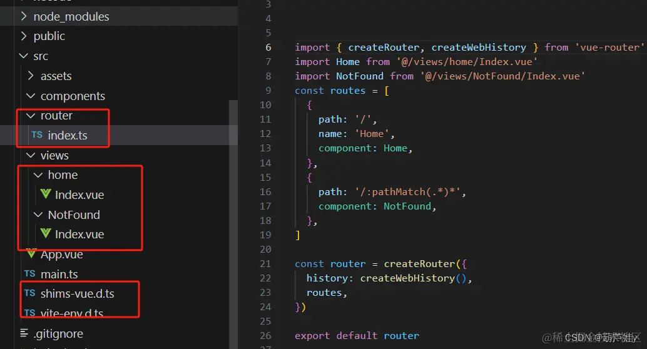Screen dimensions: 647x349
Task: Select the router folder label
Action: point(56,116)
